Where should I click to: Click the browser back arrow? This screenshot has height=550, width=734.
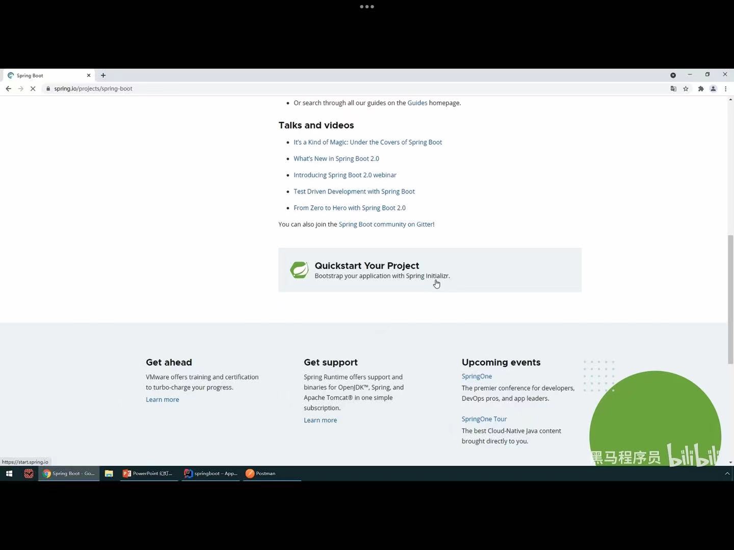pos(8,89)
